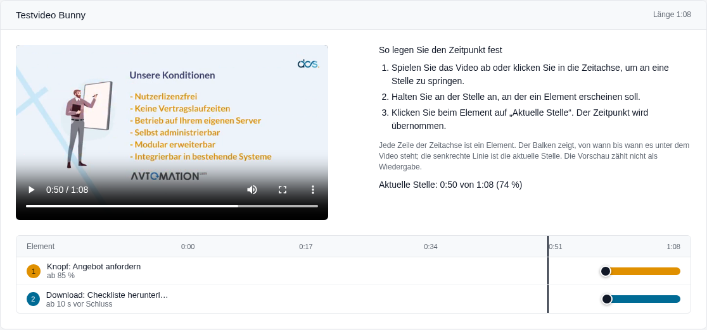Screen dimensions: 707x330
Task: Click the 'Element' column header
Action: click(41, 247)
